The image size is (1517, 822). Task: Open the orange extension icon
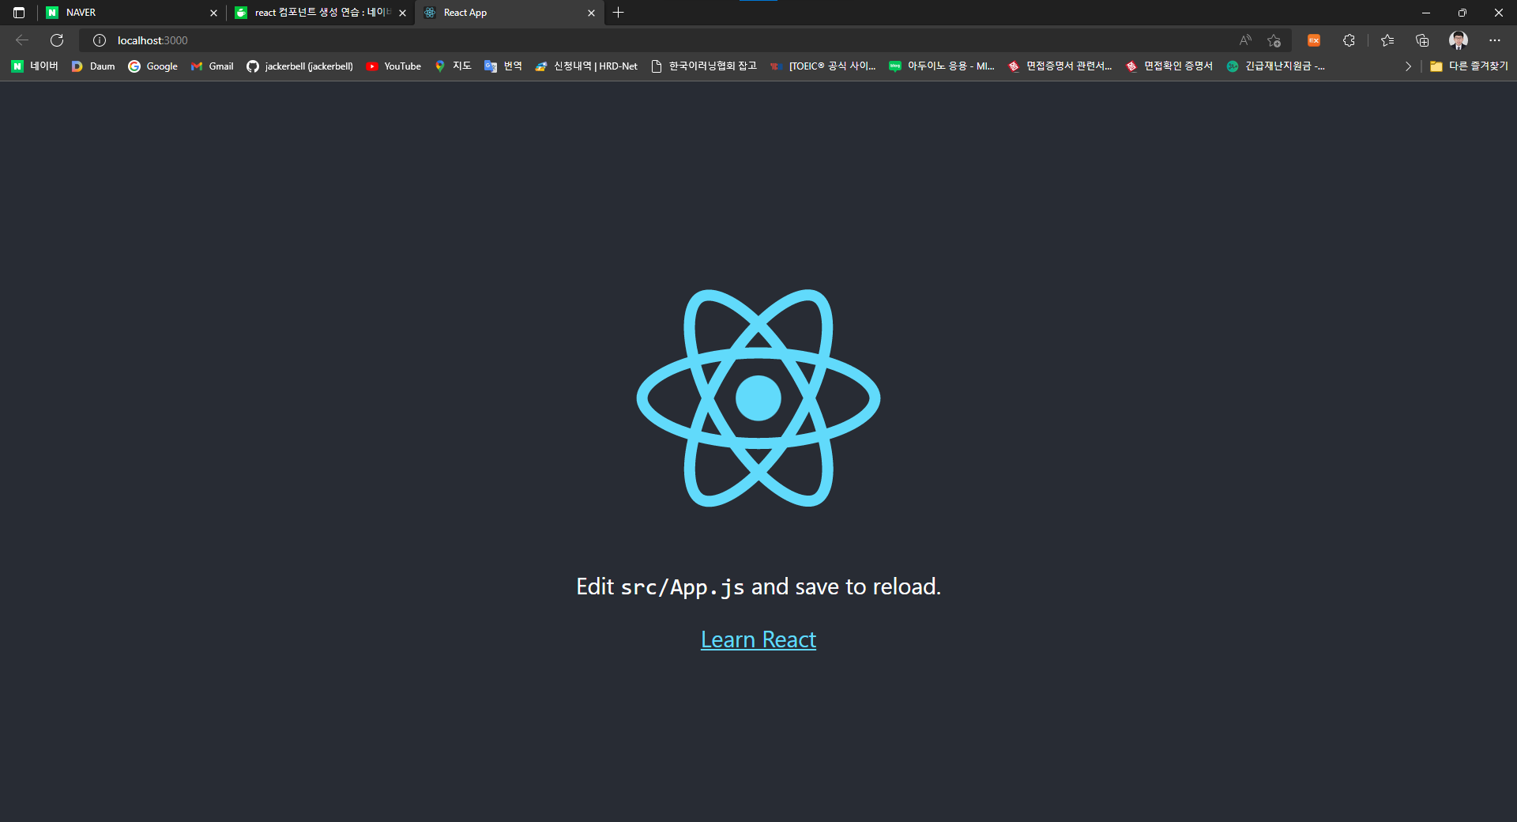(x=1314, y=40)
